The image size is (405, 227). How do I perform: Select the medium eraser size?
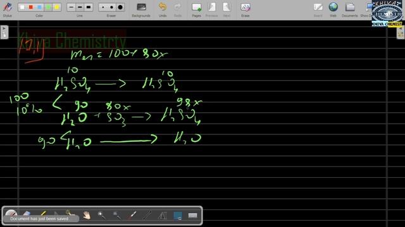111,7
